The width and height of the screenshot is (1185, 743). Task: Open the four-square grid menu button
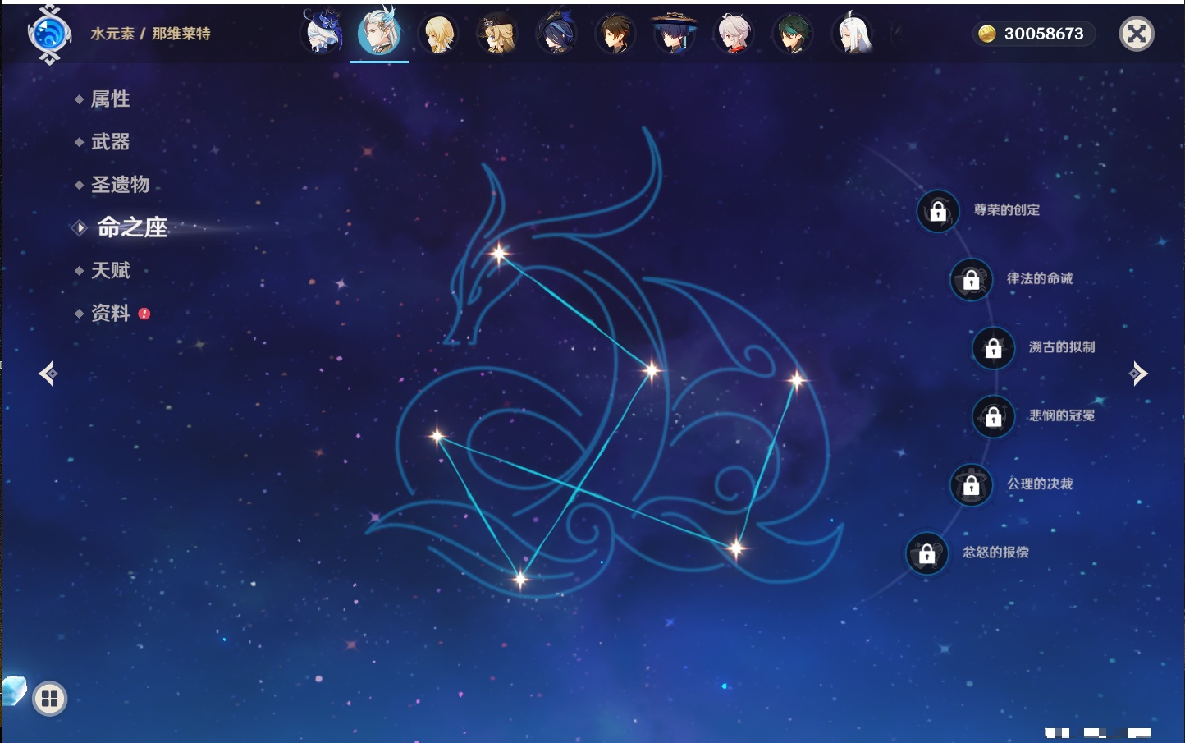[x=50, y=699]
